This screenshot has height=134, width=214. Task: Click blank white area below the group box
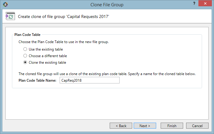coord(107,104)
